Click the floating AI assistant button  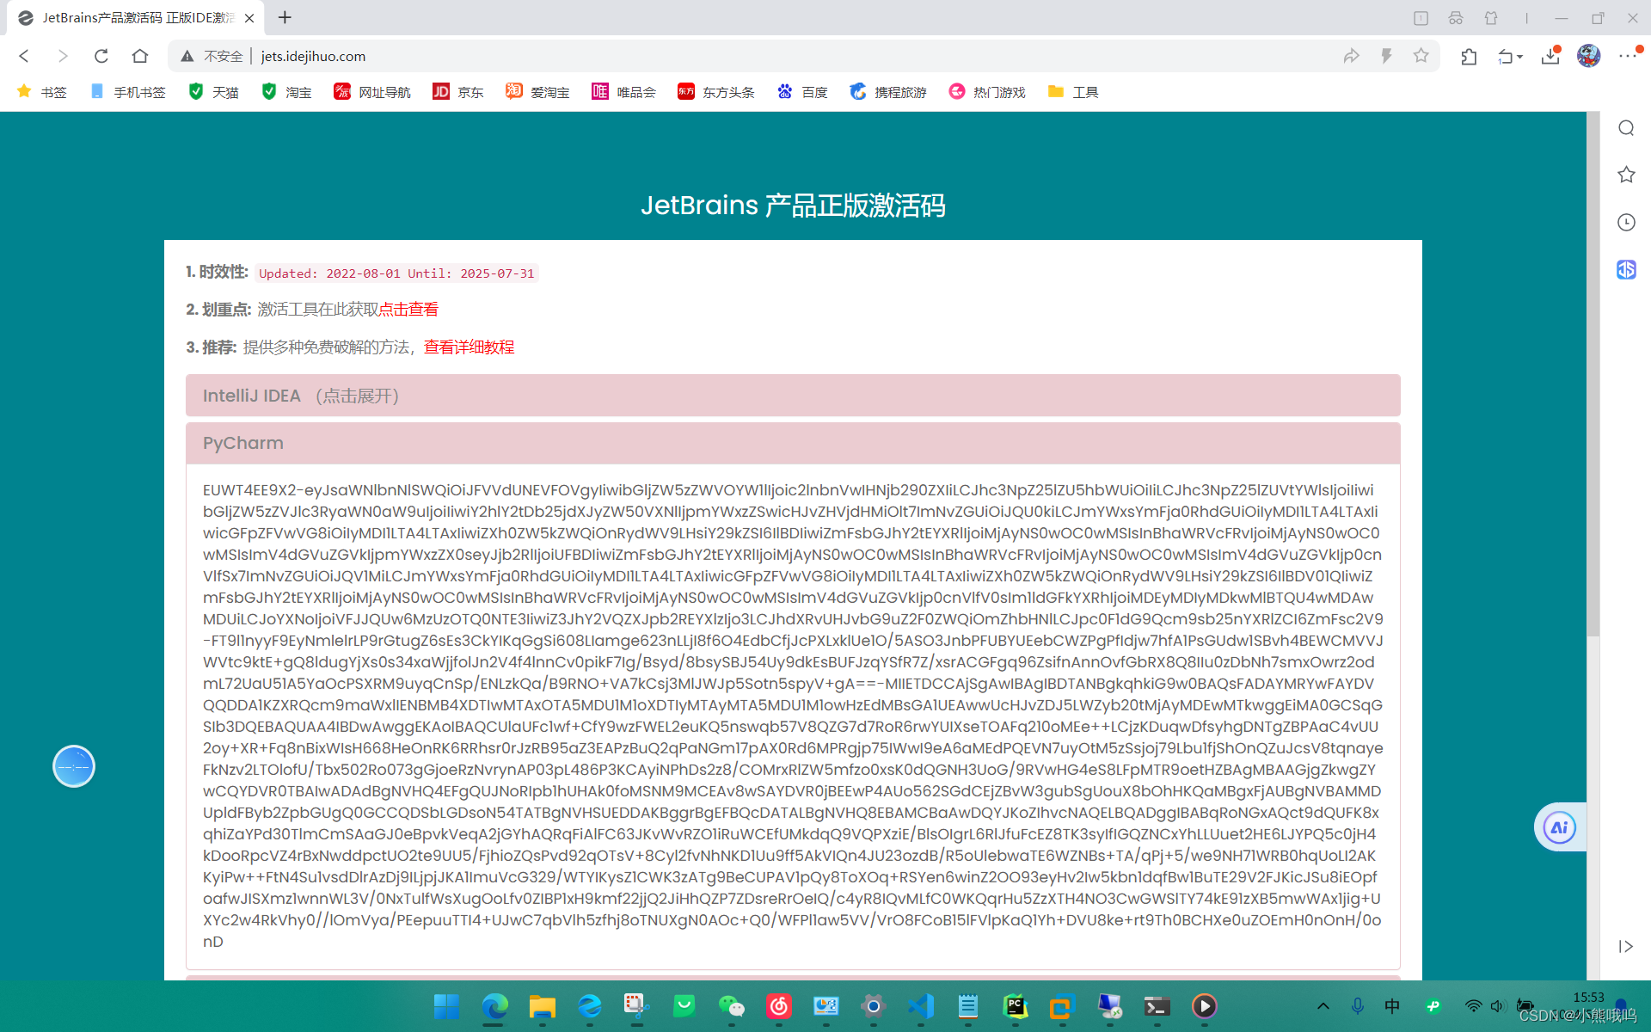coord(1560,827)
